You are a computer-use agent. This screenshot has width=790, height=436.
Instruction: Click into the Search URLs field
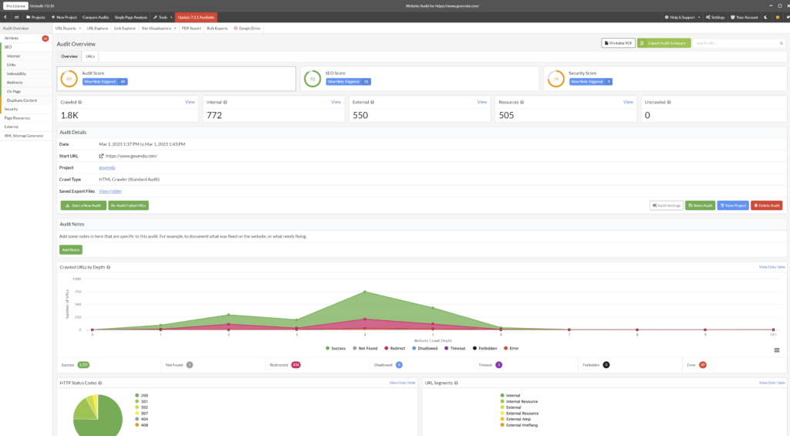(x=735, y=43)
